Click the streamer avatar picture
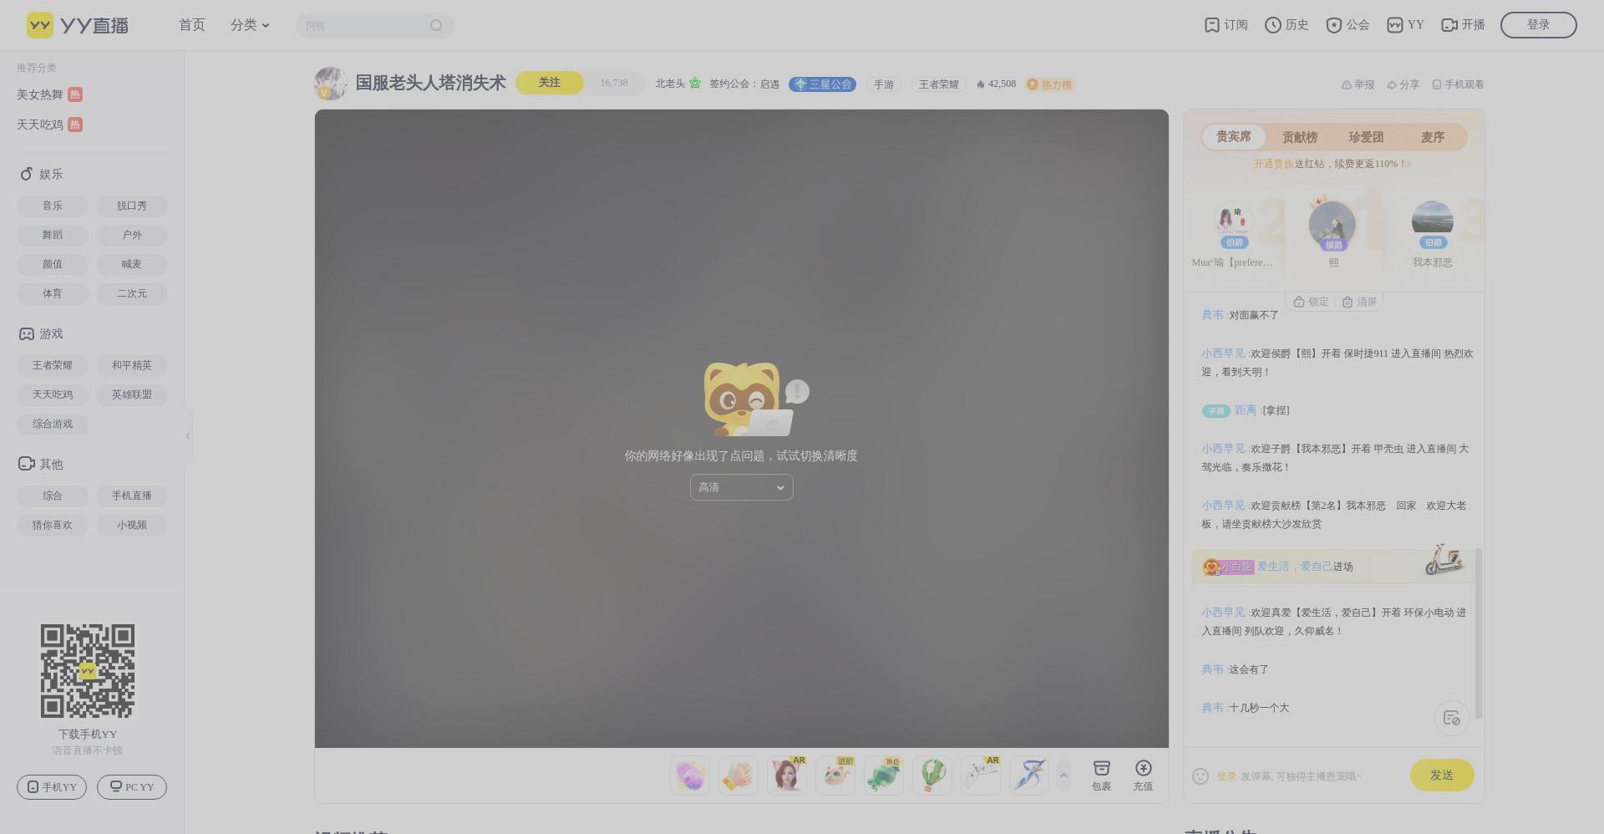Image resolution: width=1604 pixels, height=834 pixels. tap(331, 84)
